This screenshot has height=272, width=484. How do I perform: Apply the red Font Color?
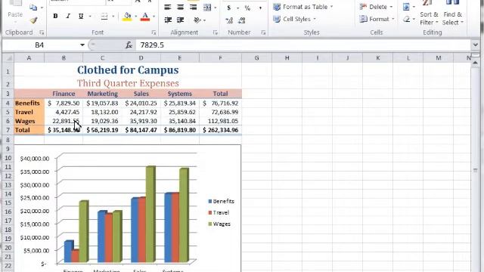click(145, 17)
